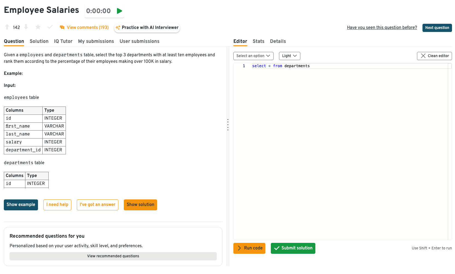Switch to the Solution tab
The width and height of the screenshot is (455, 274).
[39, 41]
